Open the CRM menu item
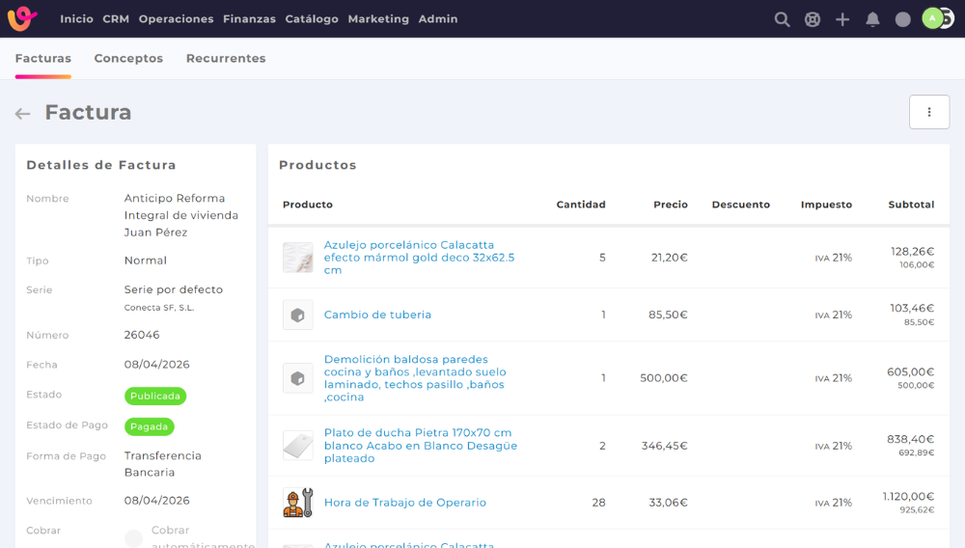 pos(116,19)
